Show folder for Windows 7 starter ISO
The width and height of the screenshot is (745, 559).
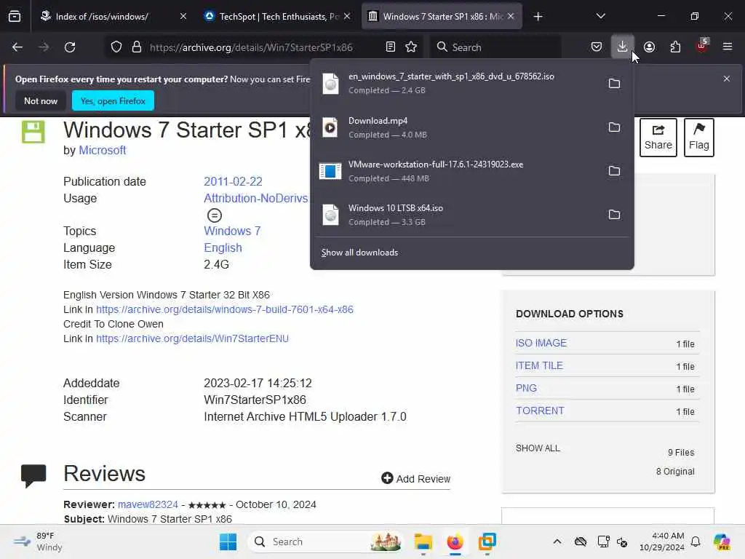tap(614, 84)
